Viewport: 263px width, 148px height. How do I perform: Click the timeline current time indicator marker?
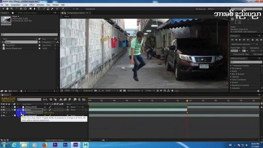(187, 101)
